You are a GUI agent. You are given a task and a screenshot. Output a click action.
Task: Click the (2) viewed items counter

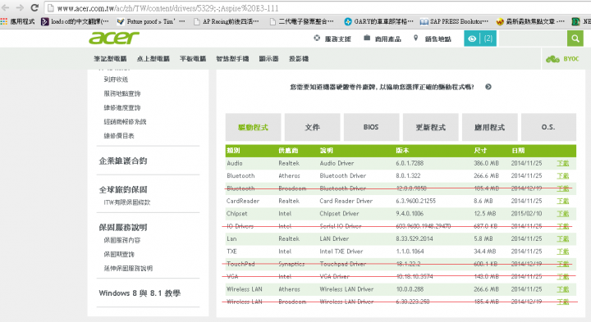488,39
